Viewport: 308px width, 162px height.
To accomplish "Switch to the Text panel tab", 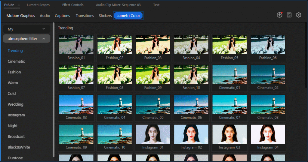I will coord(156,5).
